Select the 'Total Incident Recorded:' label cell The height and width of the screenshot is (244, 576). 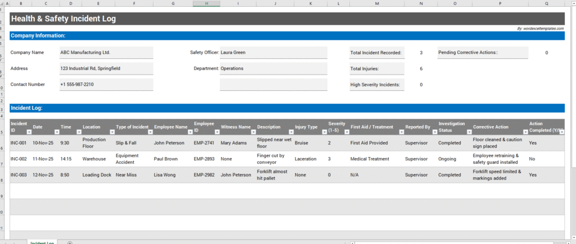click(x=377, y=53)
